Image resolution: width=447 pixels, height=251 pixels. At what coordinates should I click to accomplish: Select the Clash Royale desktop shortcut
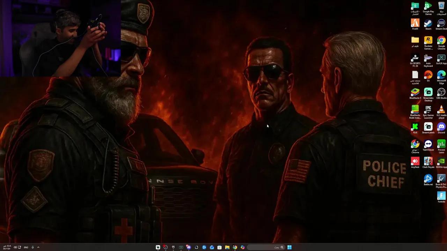click(428, 162)
